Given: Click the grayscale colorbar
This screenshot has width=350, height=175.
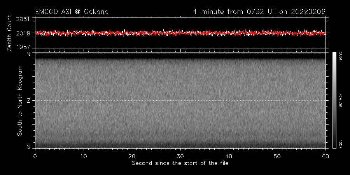Looking at the screenshot, I should coord(334,100).
